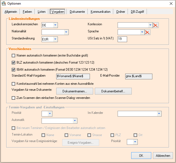Open the Standardwährung EUR dropdown
Viewport: 176px width, 163px height.
click(55, 39)
